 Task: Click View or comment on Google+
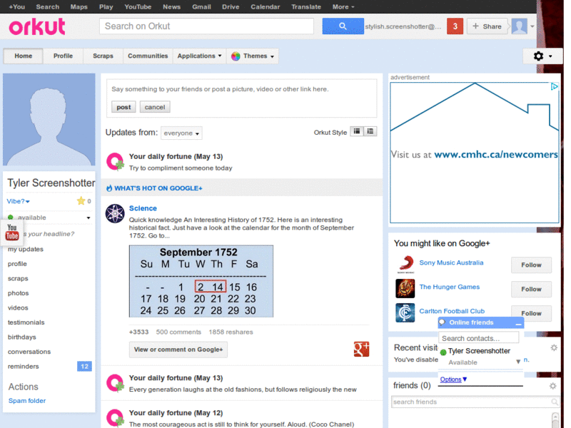pos(178,350)
